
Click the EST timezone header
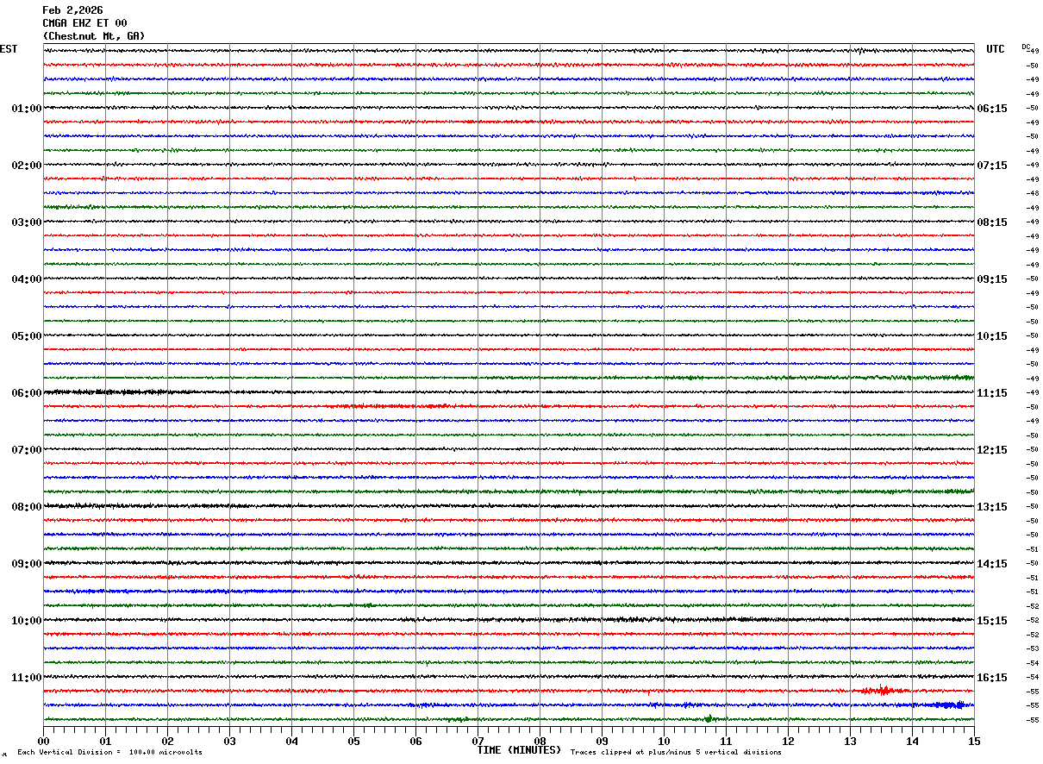(x=9, y=49)
